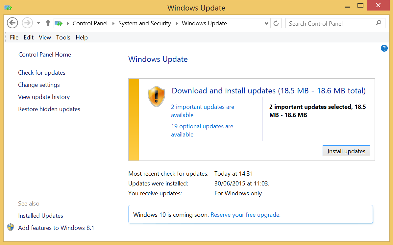Open the Help menu
The height and width of the screenshot is (245, 393).
coord(82,37)
